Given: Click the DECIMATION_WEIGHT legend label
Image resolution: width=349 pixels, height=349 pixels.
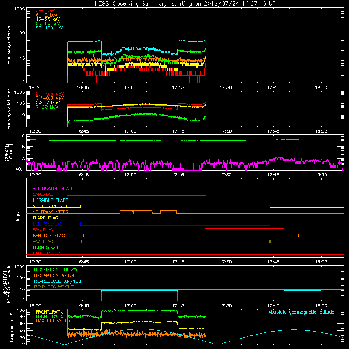Looking at the screenshot, I should click(55, 275).
